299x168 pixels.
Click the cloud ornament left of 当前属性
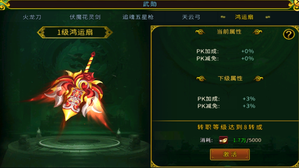coord(200,32)
